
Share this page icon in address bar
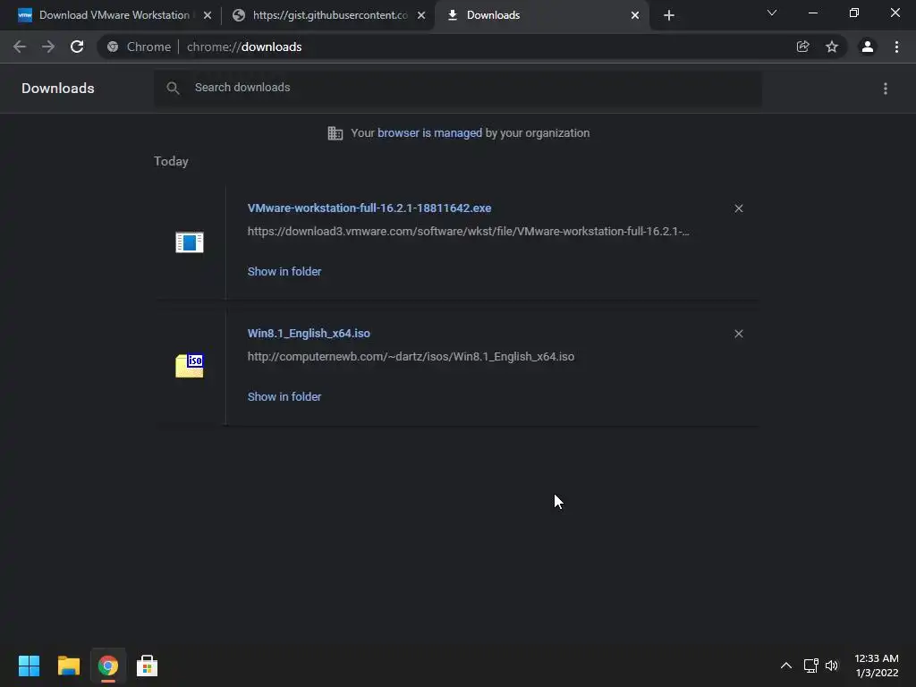pyautogui.click(x=803, y=47)
